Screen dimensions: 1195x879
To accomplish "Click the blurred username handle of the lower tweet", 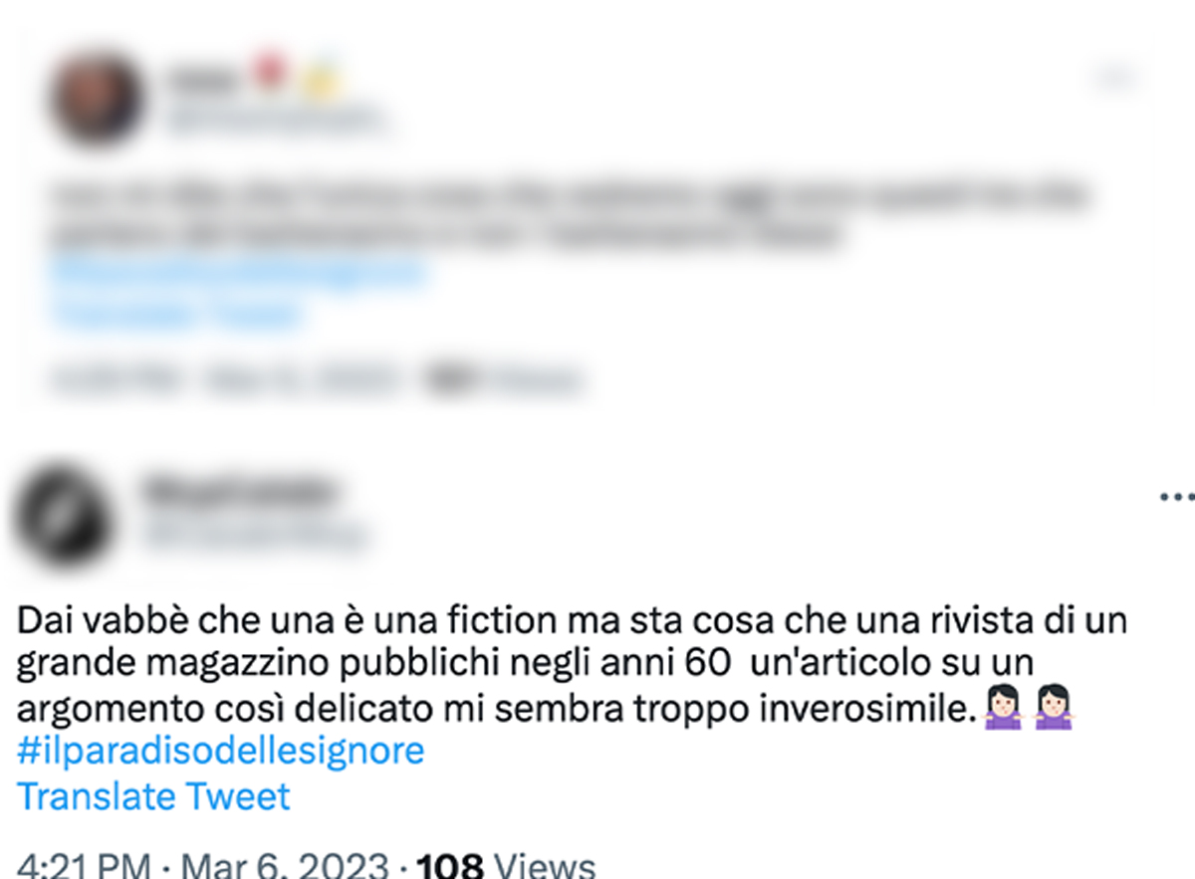I will 254,537.
